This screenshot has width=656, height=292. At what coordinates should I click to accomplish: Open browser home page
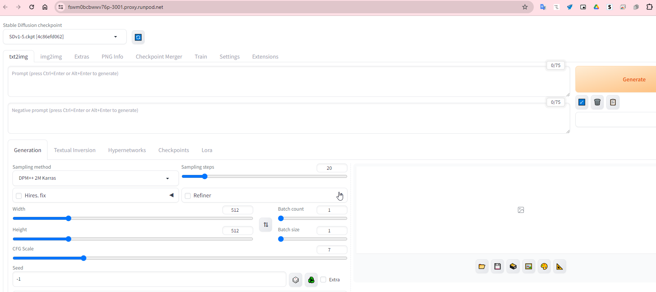coord(45,7)
